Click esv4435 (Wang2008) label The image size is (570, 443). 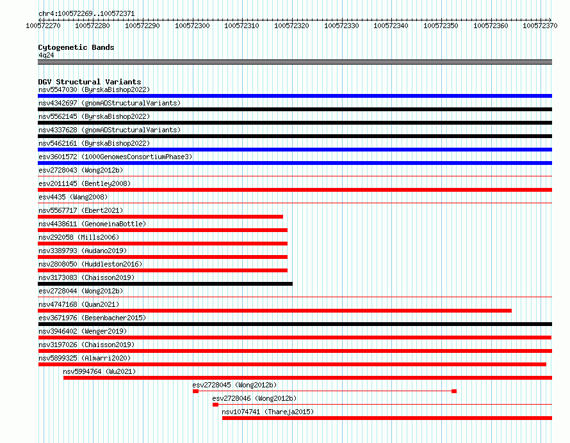73,197
